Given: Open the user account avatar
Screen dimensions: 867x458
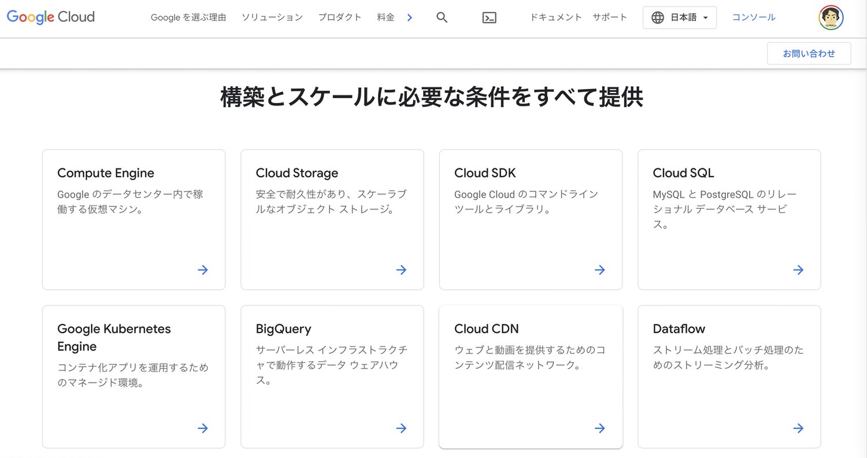Looking at the screenshot, I should tap(831, 18).
